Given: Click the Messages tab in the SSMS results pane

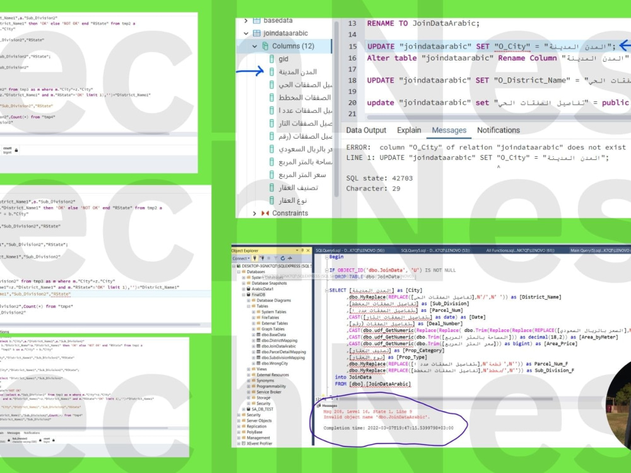Looking at the screenshot, I should pyautogui.click(x=327, y=406).
